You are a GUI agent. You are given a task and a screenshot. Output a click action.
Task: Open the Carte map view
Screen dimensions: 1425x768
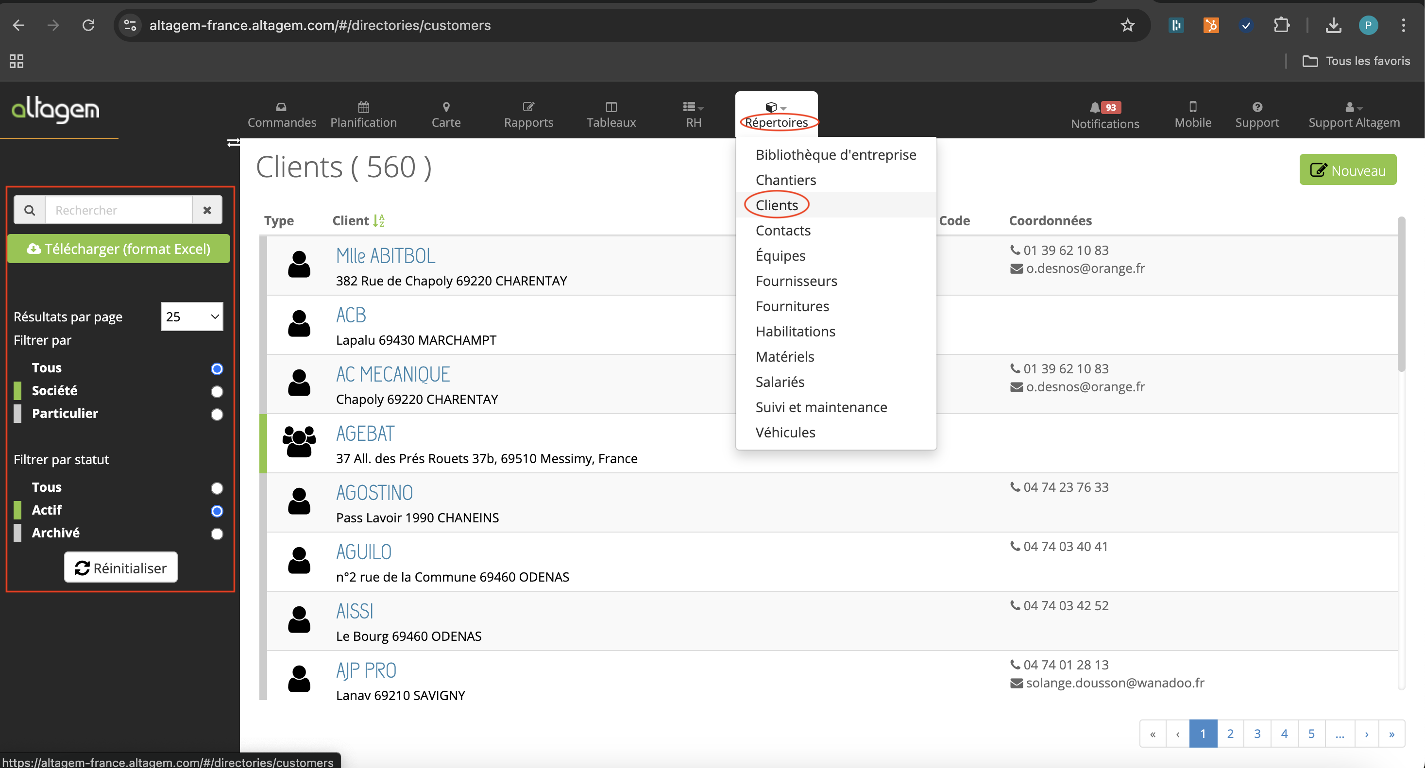[446, 115]
